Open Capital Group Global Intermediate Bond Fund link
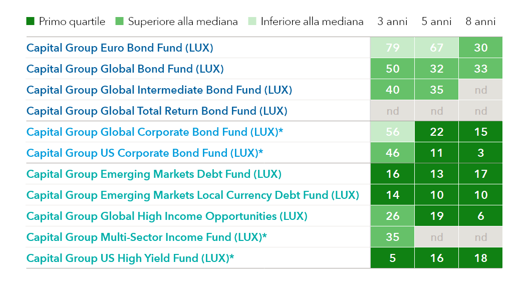This screenshot has width=528, height=283. [159, 90]
